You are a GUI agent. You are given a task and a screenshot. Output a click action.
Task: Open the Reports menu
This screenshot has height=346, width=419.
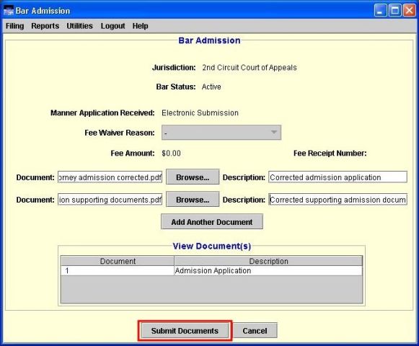(x=45, y=26)
